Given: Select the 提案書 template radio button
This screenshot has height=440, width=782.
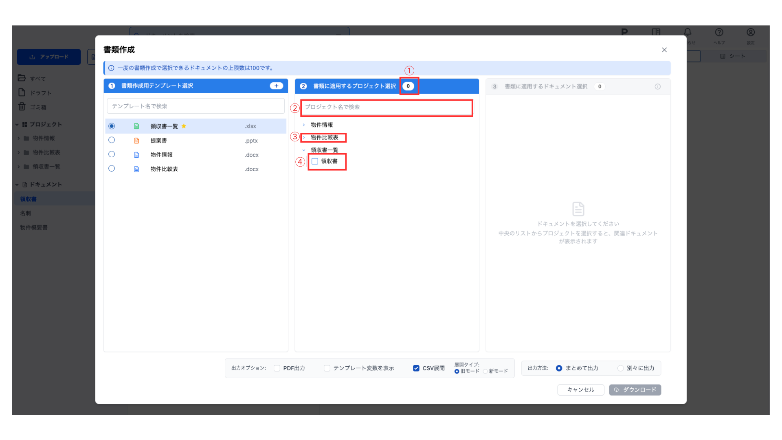Looking at the screenshot, I should point(112,140).
